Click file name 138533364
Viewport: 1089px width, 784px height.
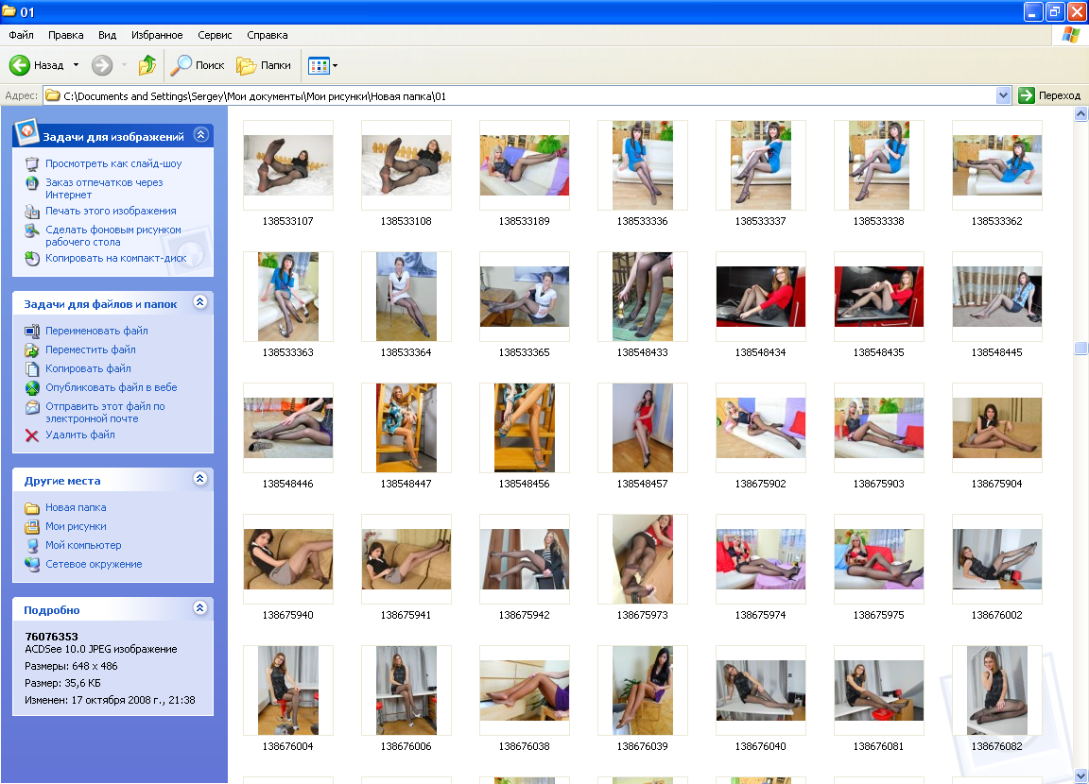406,352
